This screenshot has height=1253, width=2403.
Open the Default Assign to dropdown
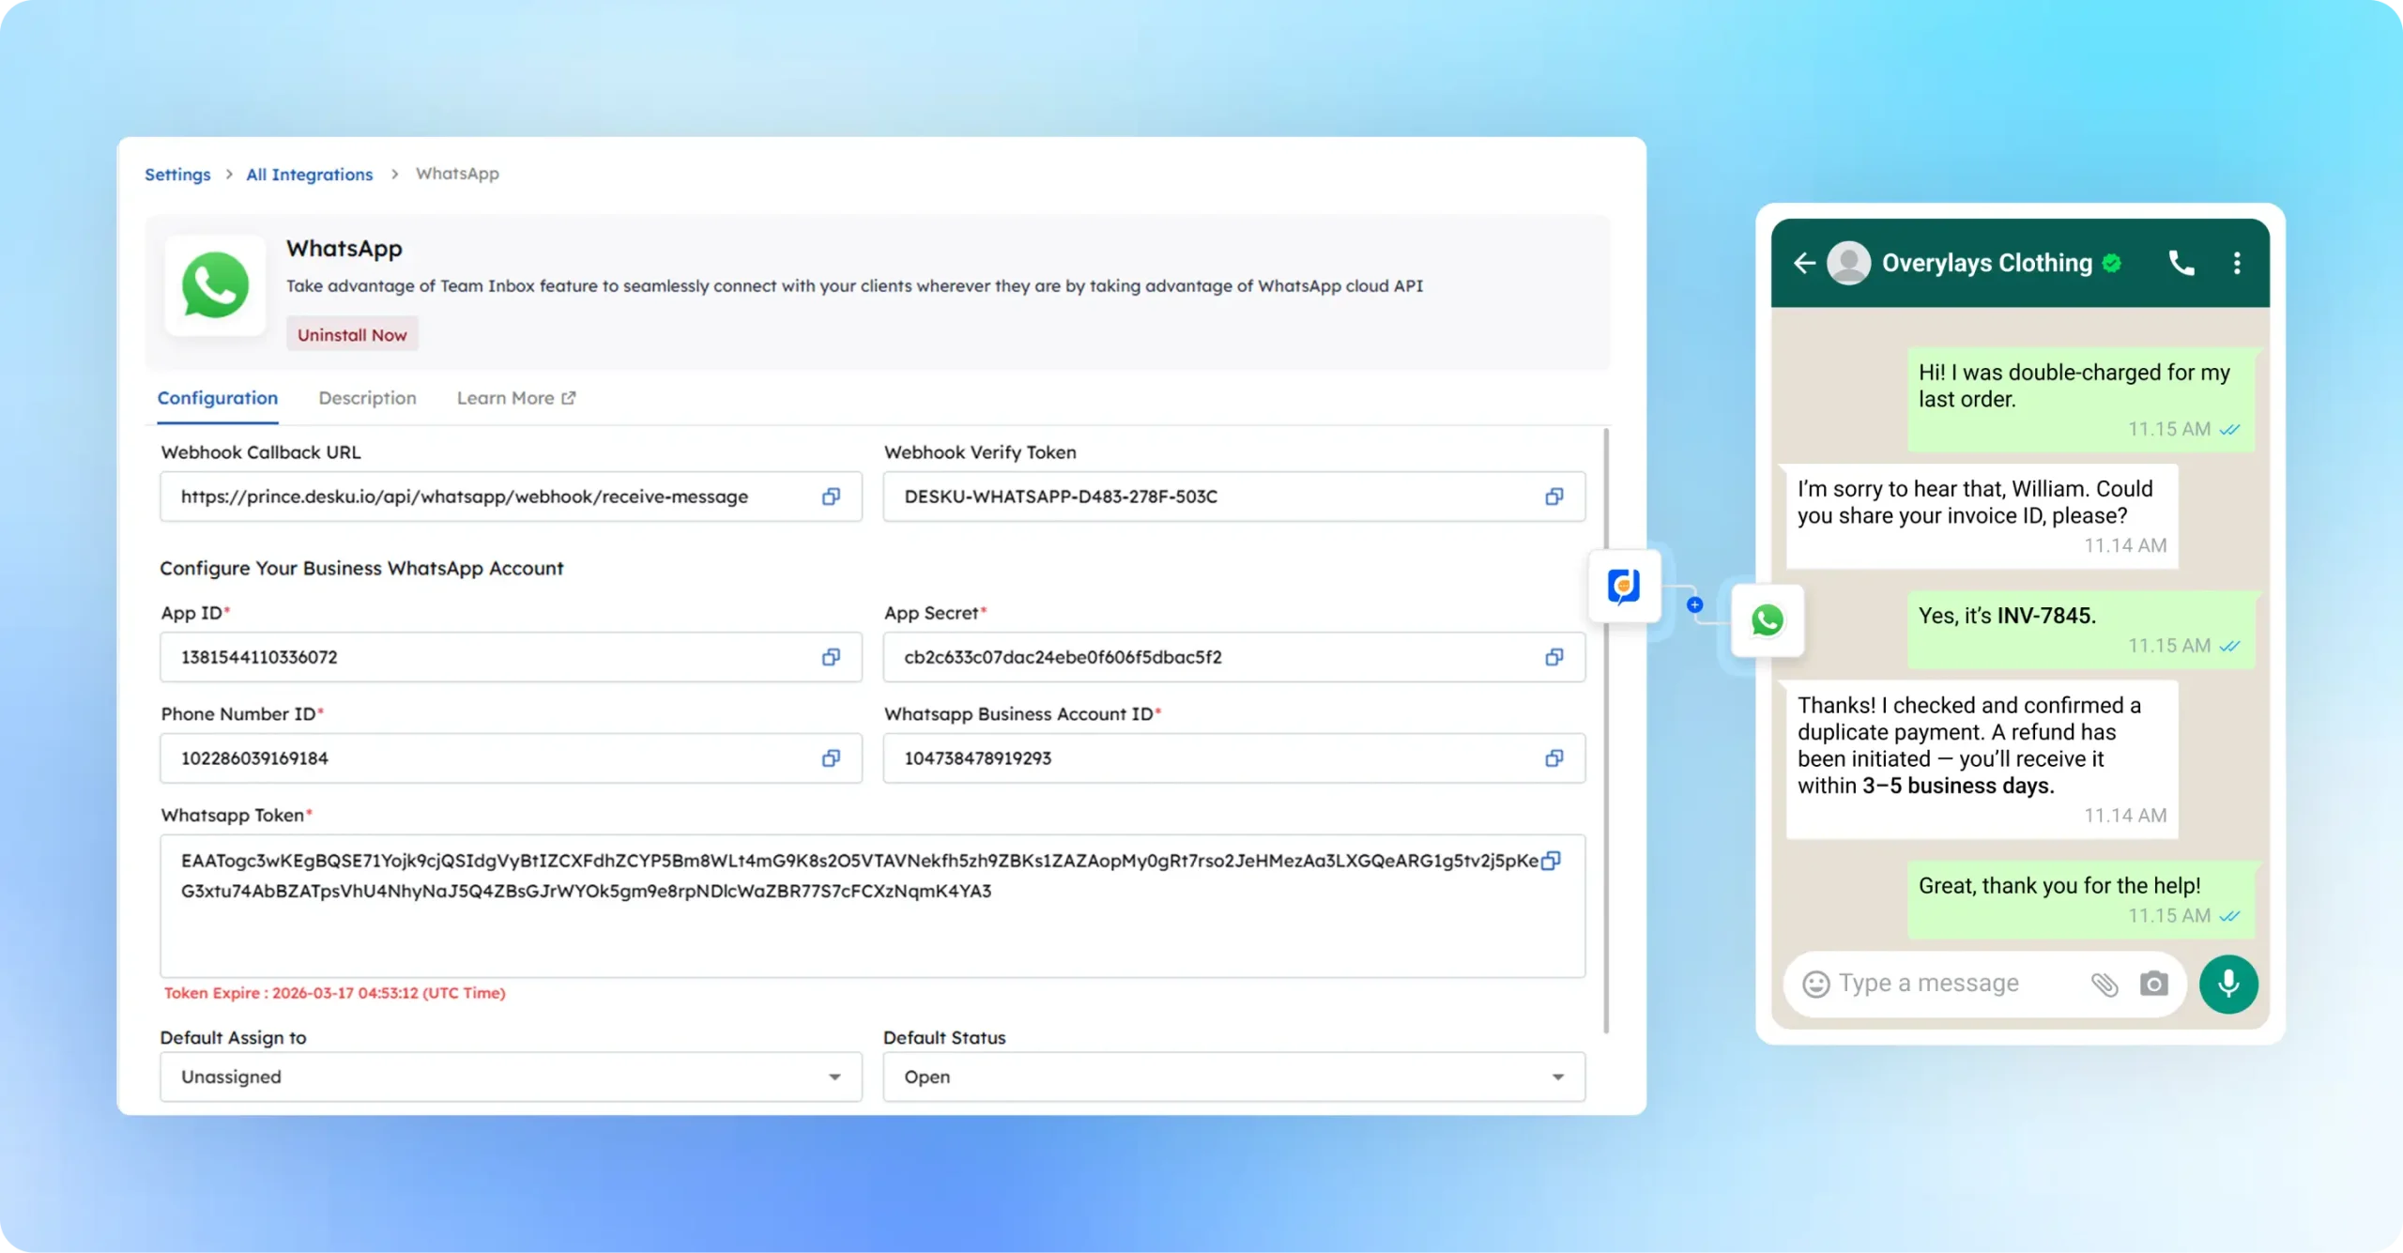pos(833,1077)
